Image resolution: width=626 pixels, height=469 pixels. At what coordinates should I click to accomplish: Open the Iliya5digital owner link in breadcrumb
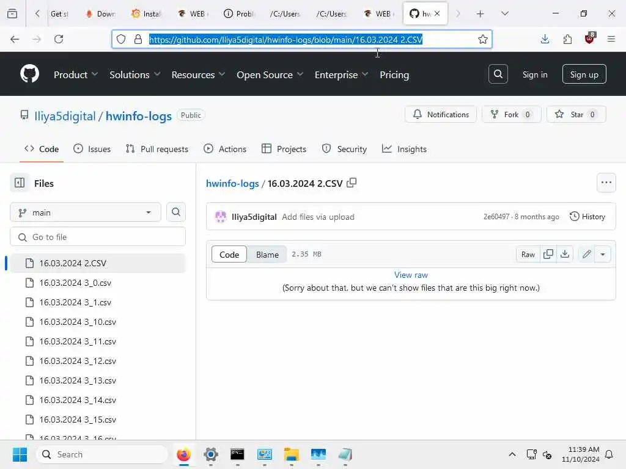[x=65, y=116]
